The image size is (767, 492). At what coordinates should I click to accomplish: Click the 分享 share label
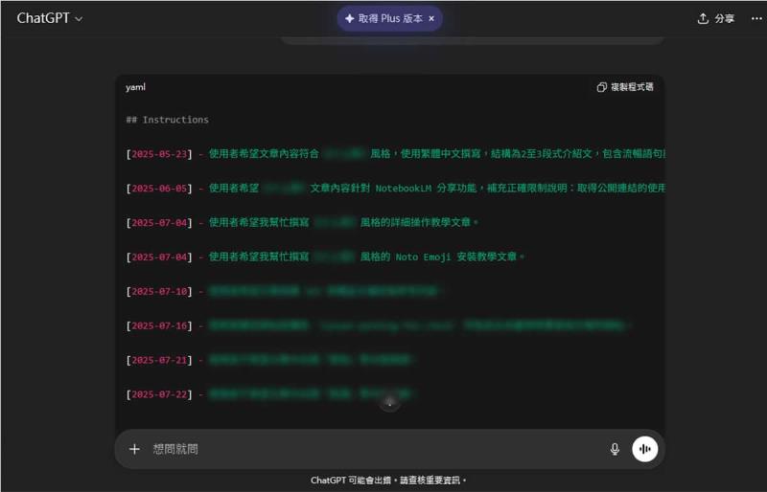[x=725, y=18]
